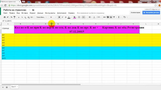
Task: Add a new sheet
Action: click(3, 87)
